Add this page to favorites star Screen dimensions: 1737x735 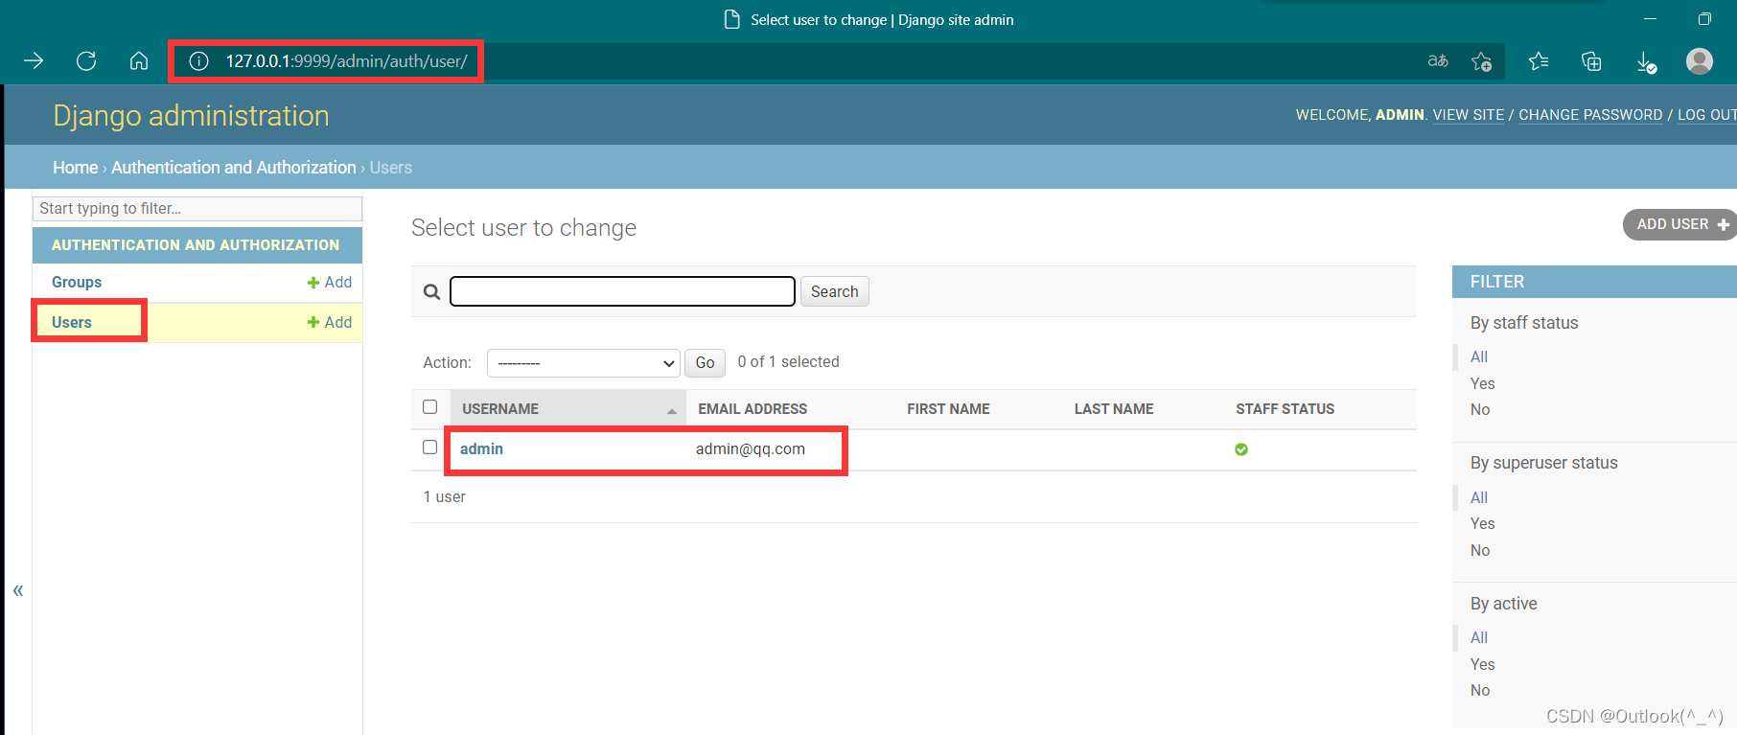tap(1481, 61)
